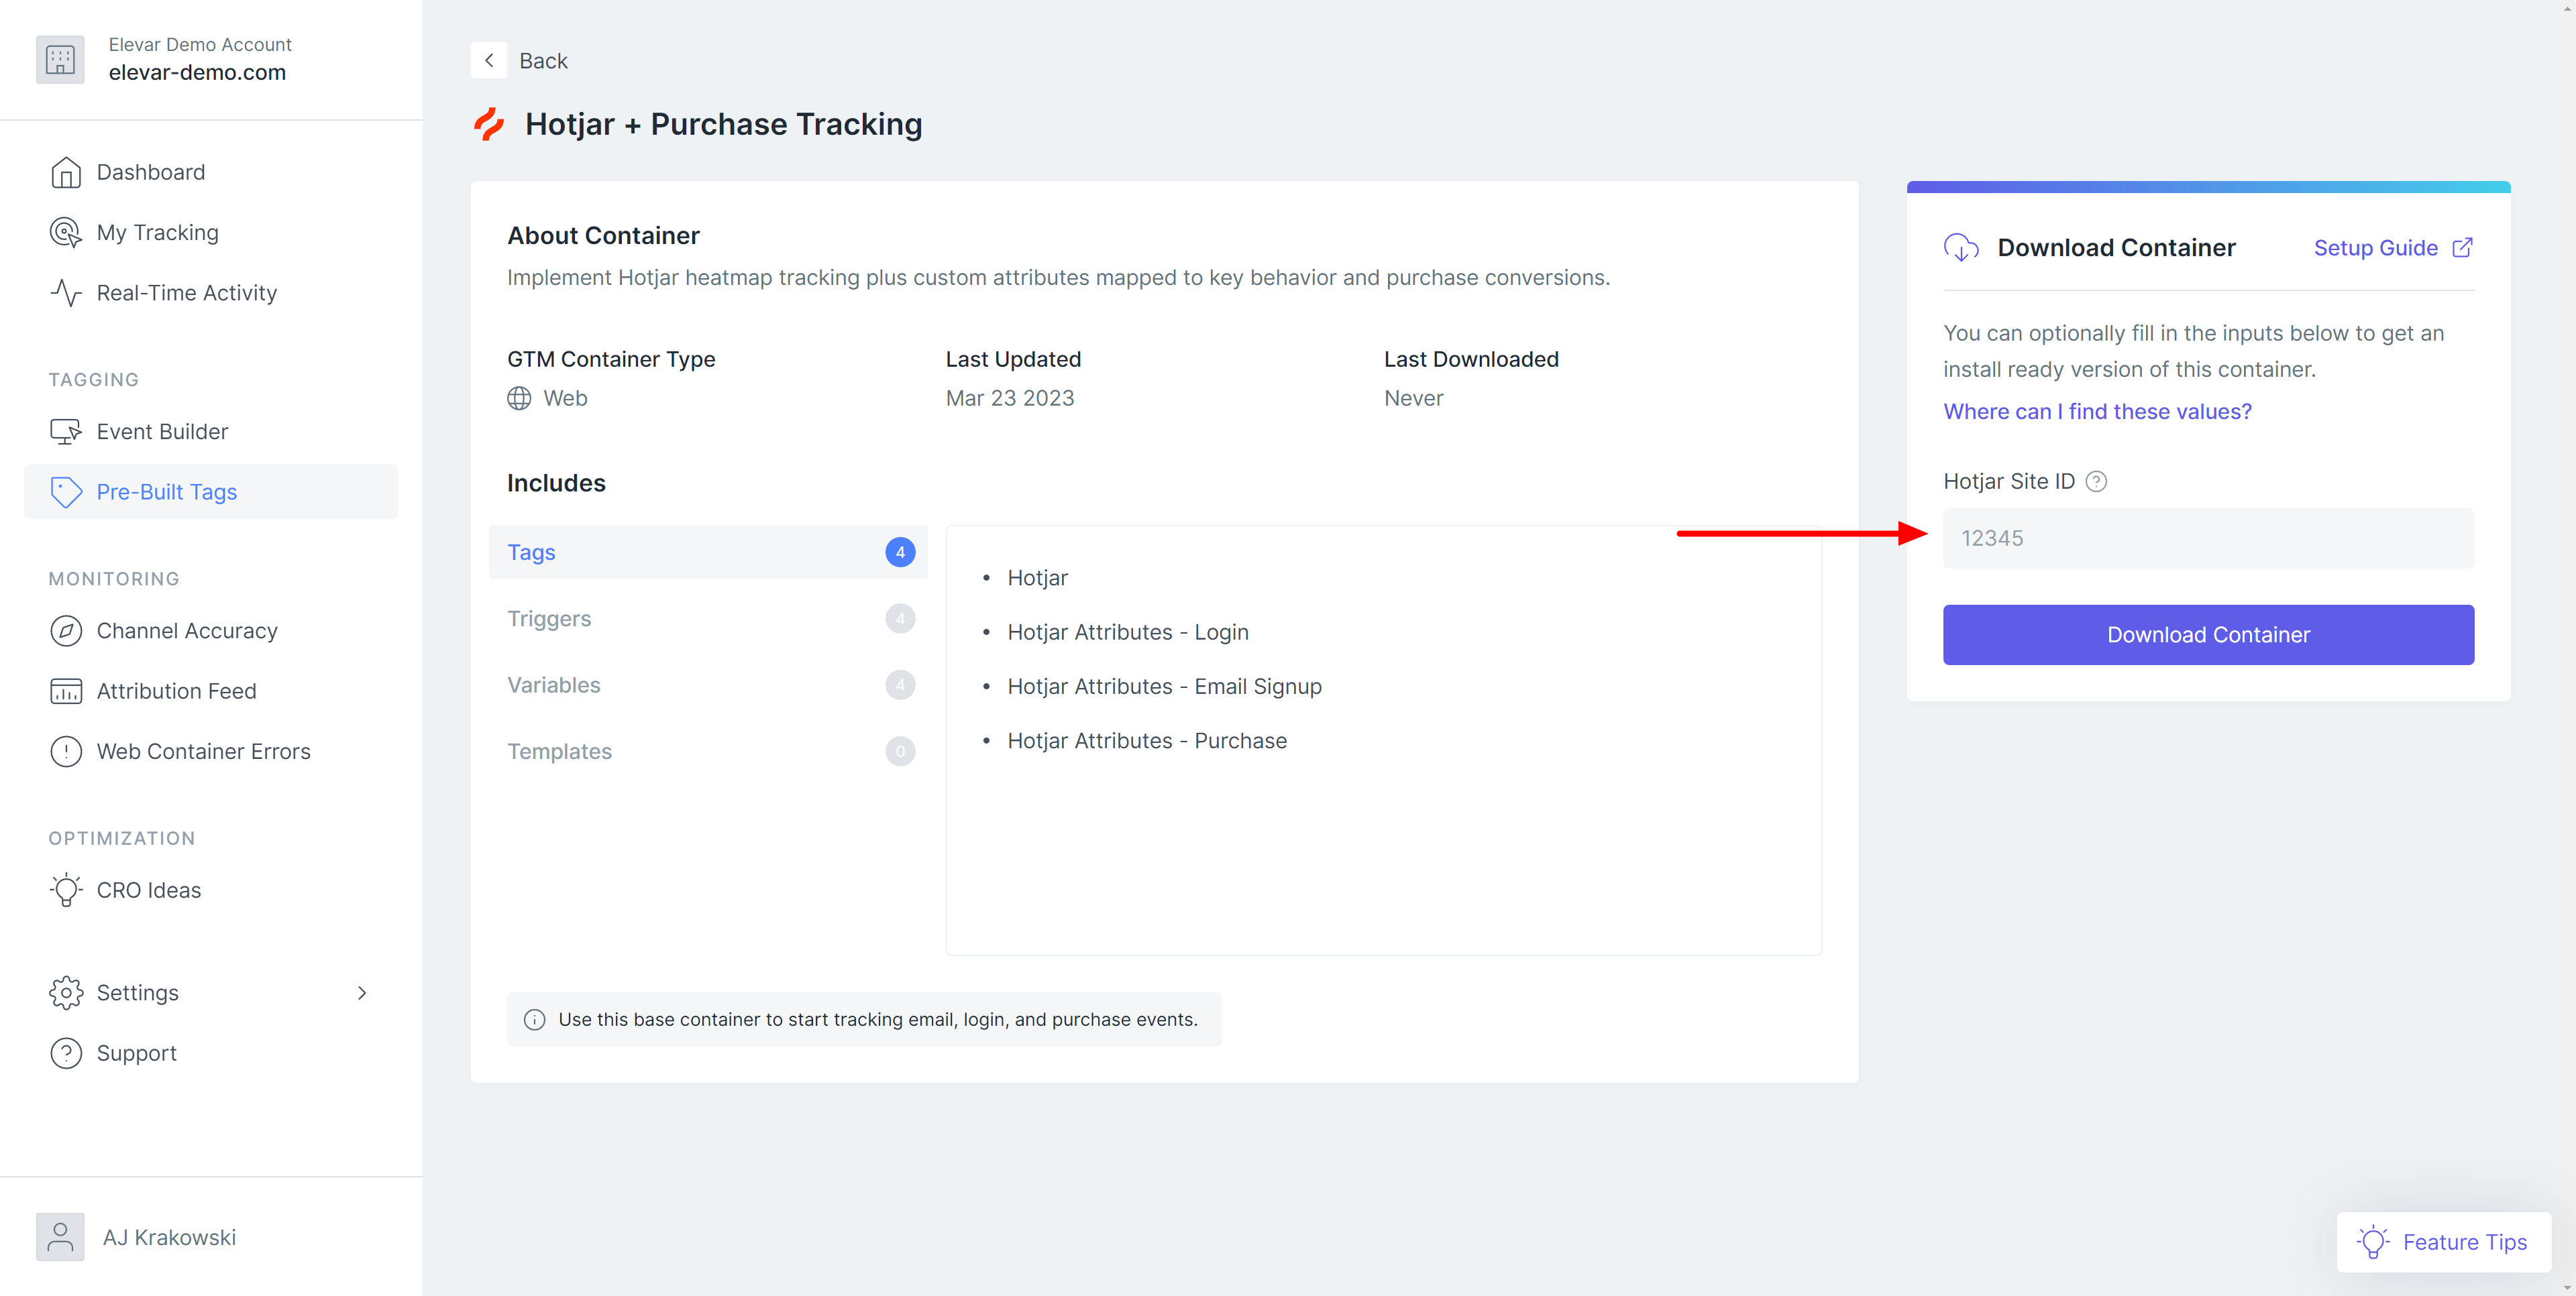The image size is (2576, 1296).
Task: Select the Templates tab
Action: [559, 752]
